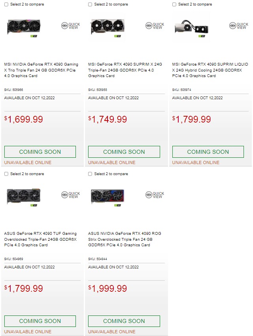253x336 pixels.
Task: Check compare box for SUPRIM LIQUID X
Action: (174, 5)
